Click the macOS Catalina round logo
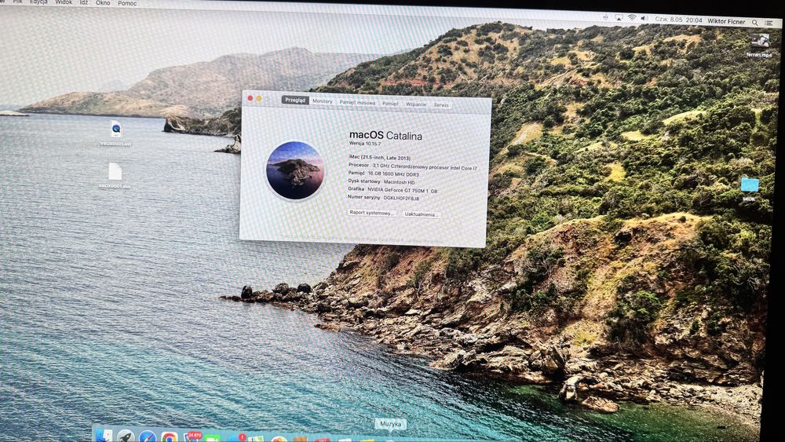Screen dimensions: 785x442 click(x=295, y=170)
